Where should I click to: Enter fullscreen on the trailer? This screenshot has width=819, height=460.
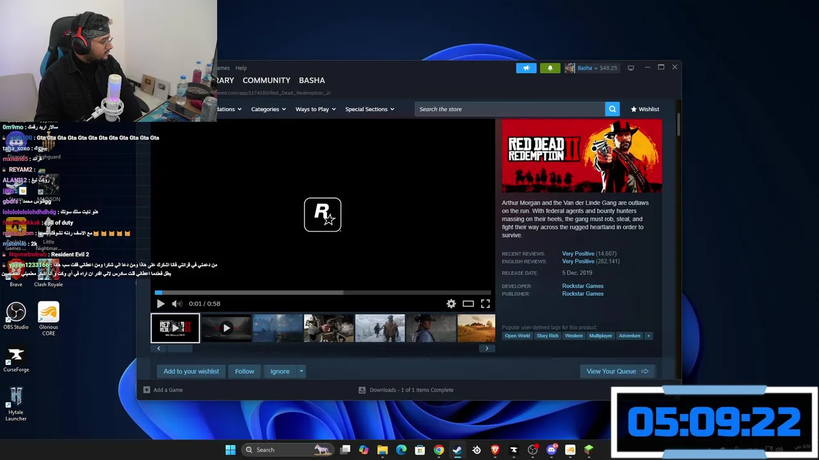485,303
